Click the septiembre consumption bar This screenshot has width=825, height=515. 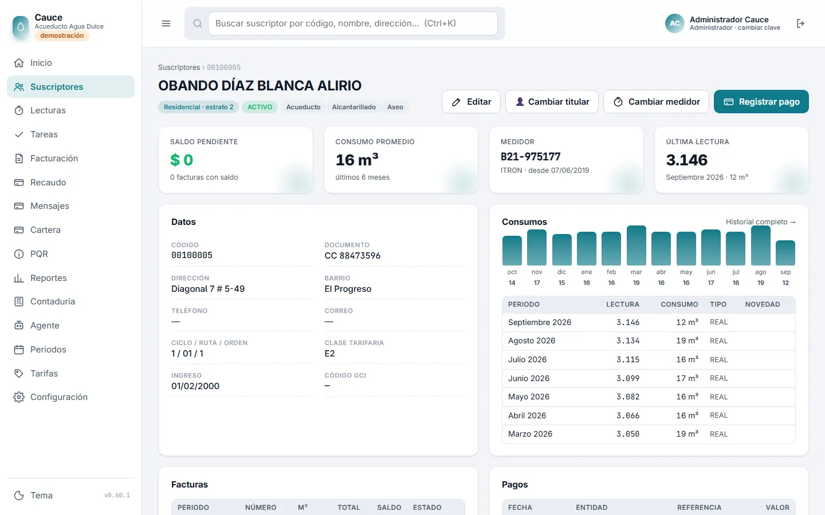785,253
